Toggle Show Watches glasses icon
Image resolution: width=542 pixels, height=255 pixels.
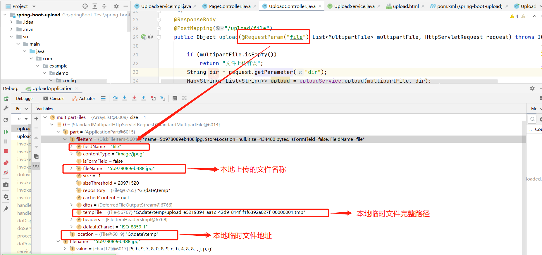[x=36, y=166]
